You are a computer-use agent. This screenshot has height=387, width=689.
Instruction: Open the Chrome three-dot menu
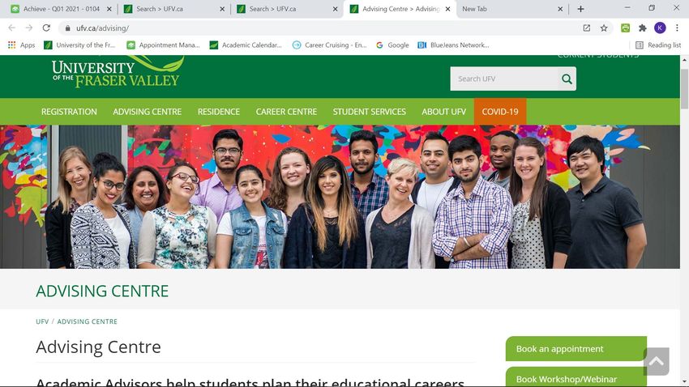pos(677,28)
